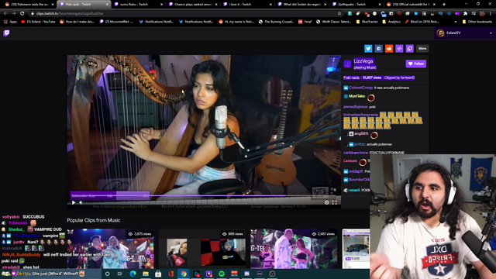
Task: Follow LizzVega with the Follow button
Action: click(x=416, y=64)
